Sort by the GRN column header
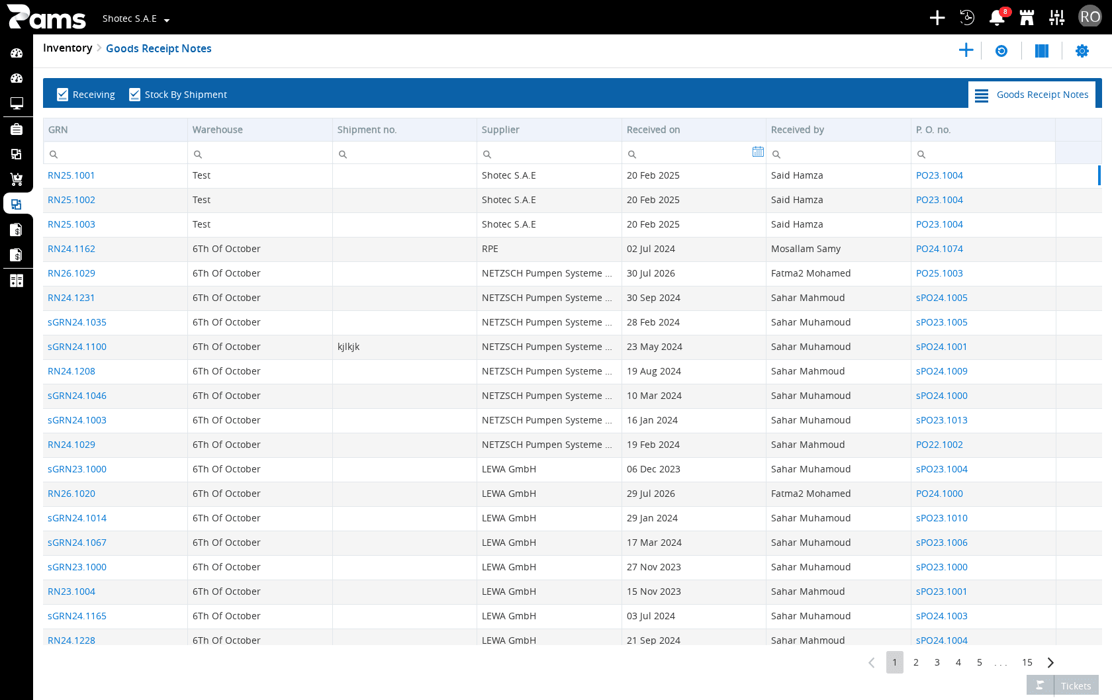Screen dimensions: 1112x700 coord(116,130)
